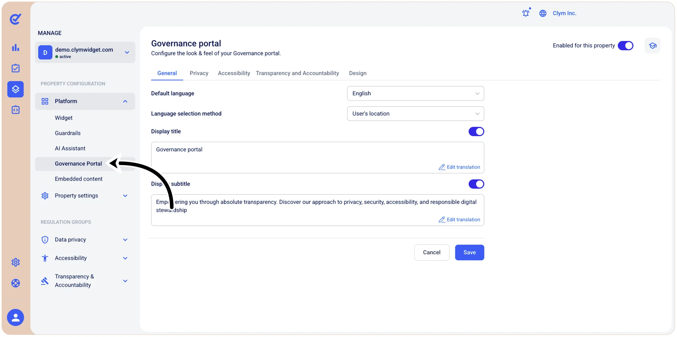
Task: Open Guardrails in the sidebar
Action: click(67, 133)
